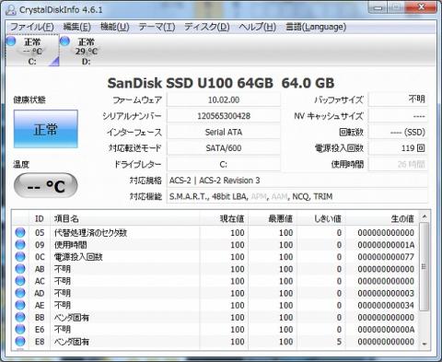This screenshot has width=442, height=362.
Task: Click the status orb for attribute E6
Action: click(x=20, y=330)
